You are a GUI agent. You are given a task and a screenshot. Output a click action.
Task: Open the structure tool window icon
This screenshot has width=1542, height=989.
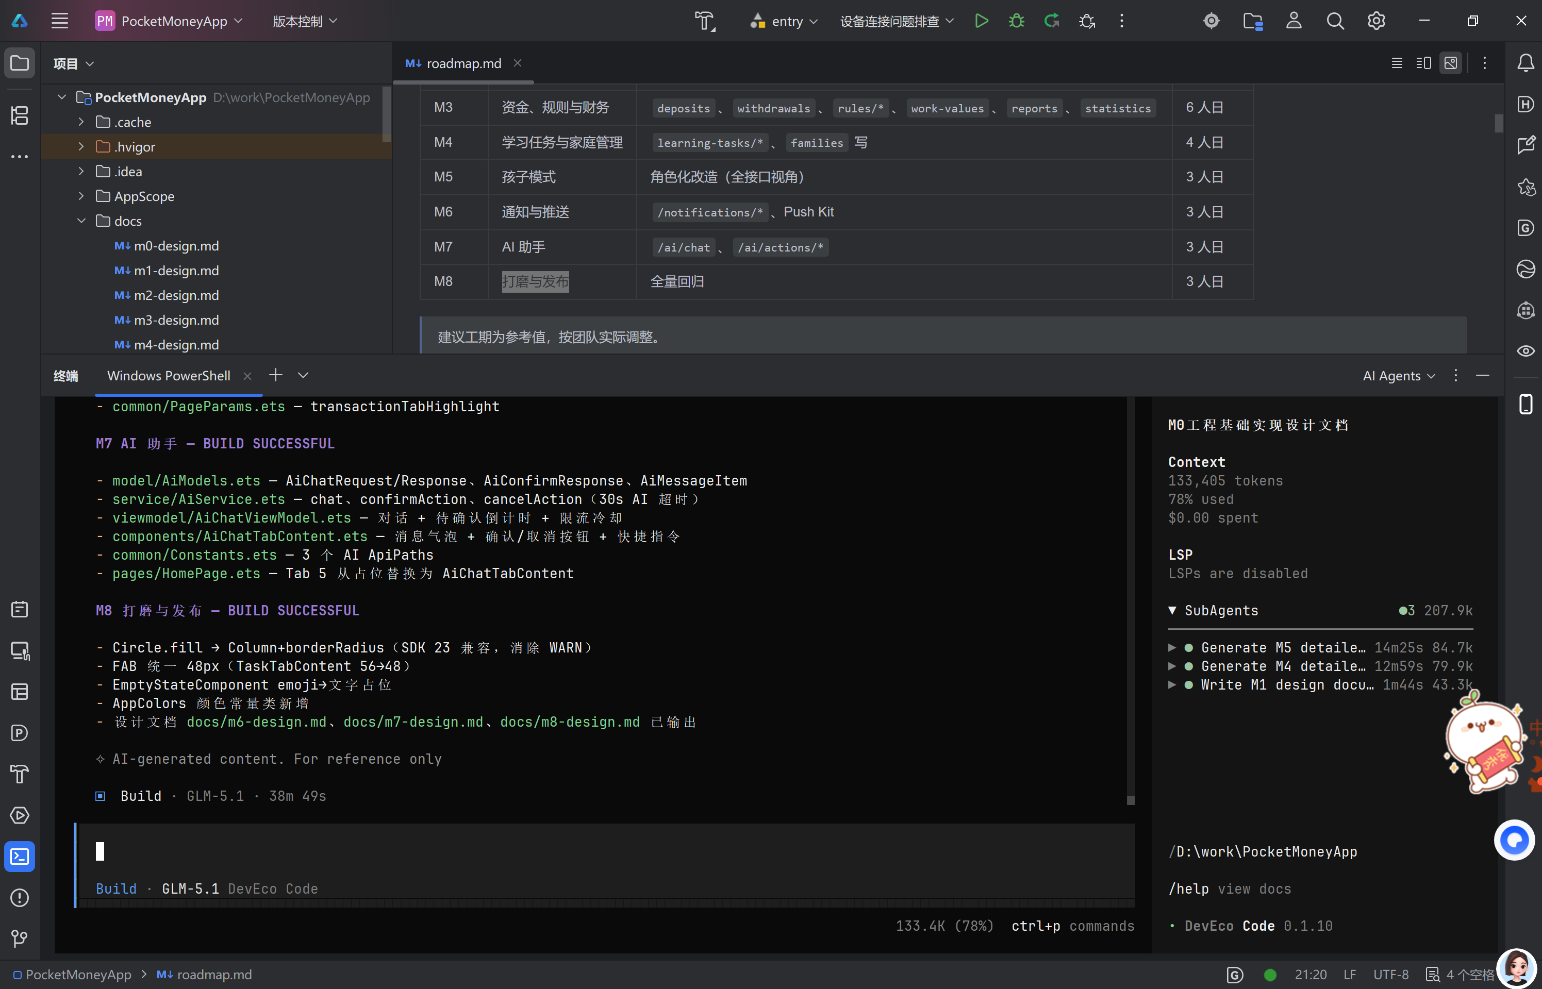point(20,115)
